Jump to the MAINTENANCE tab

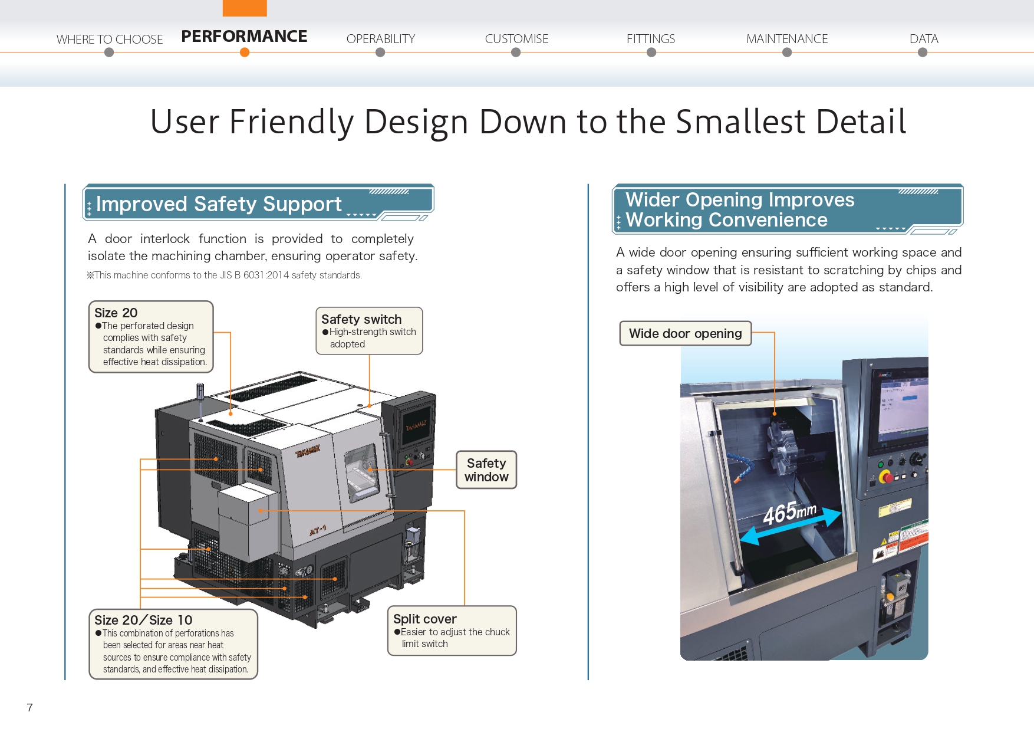(787, 39)
